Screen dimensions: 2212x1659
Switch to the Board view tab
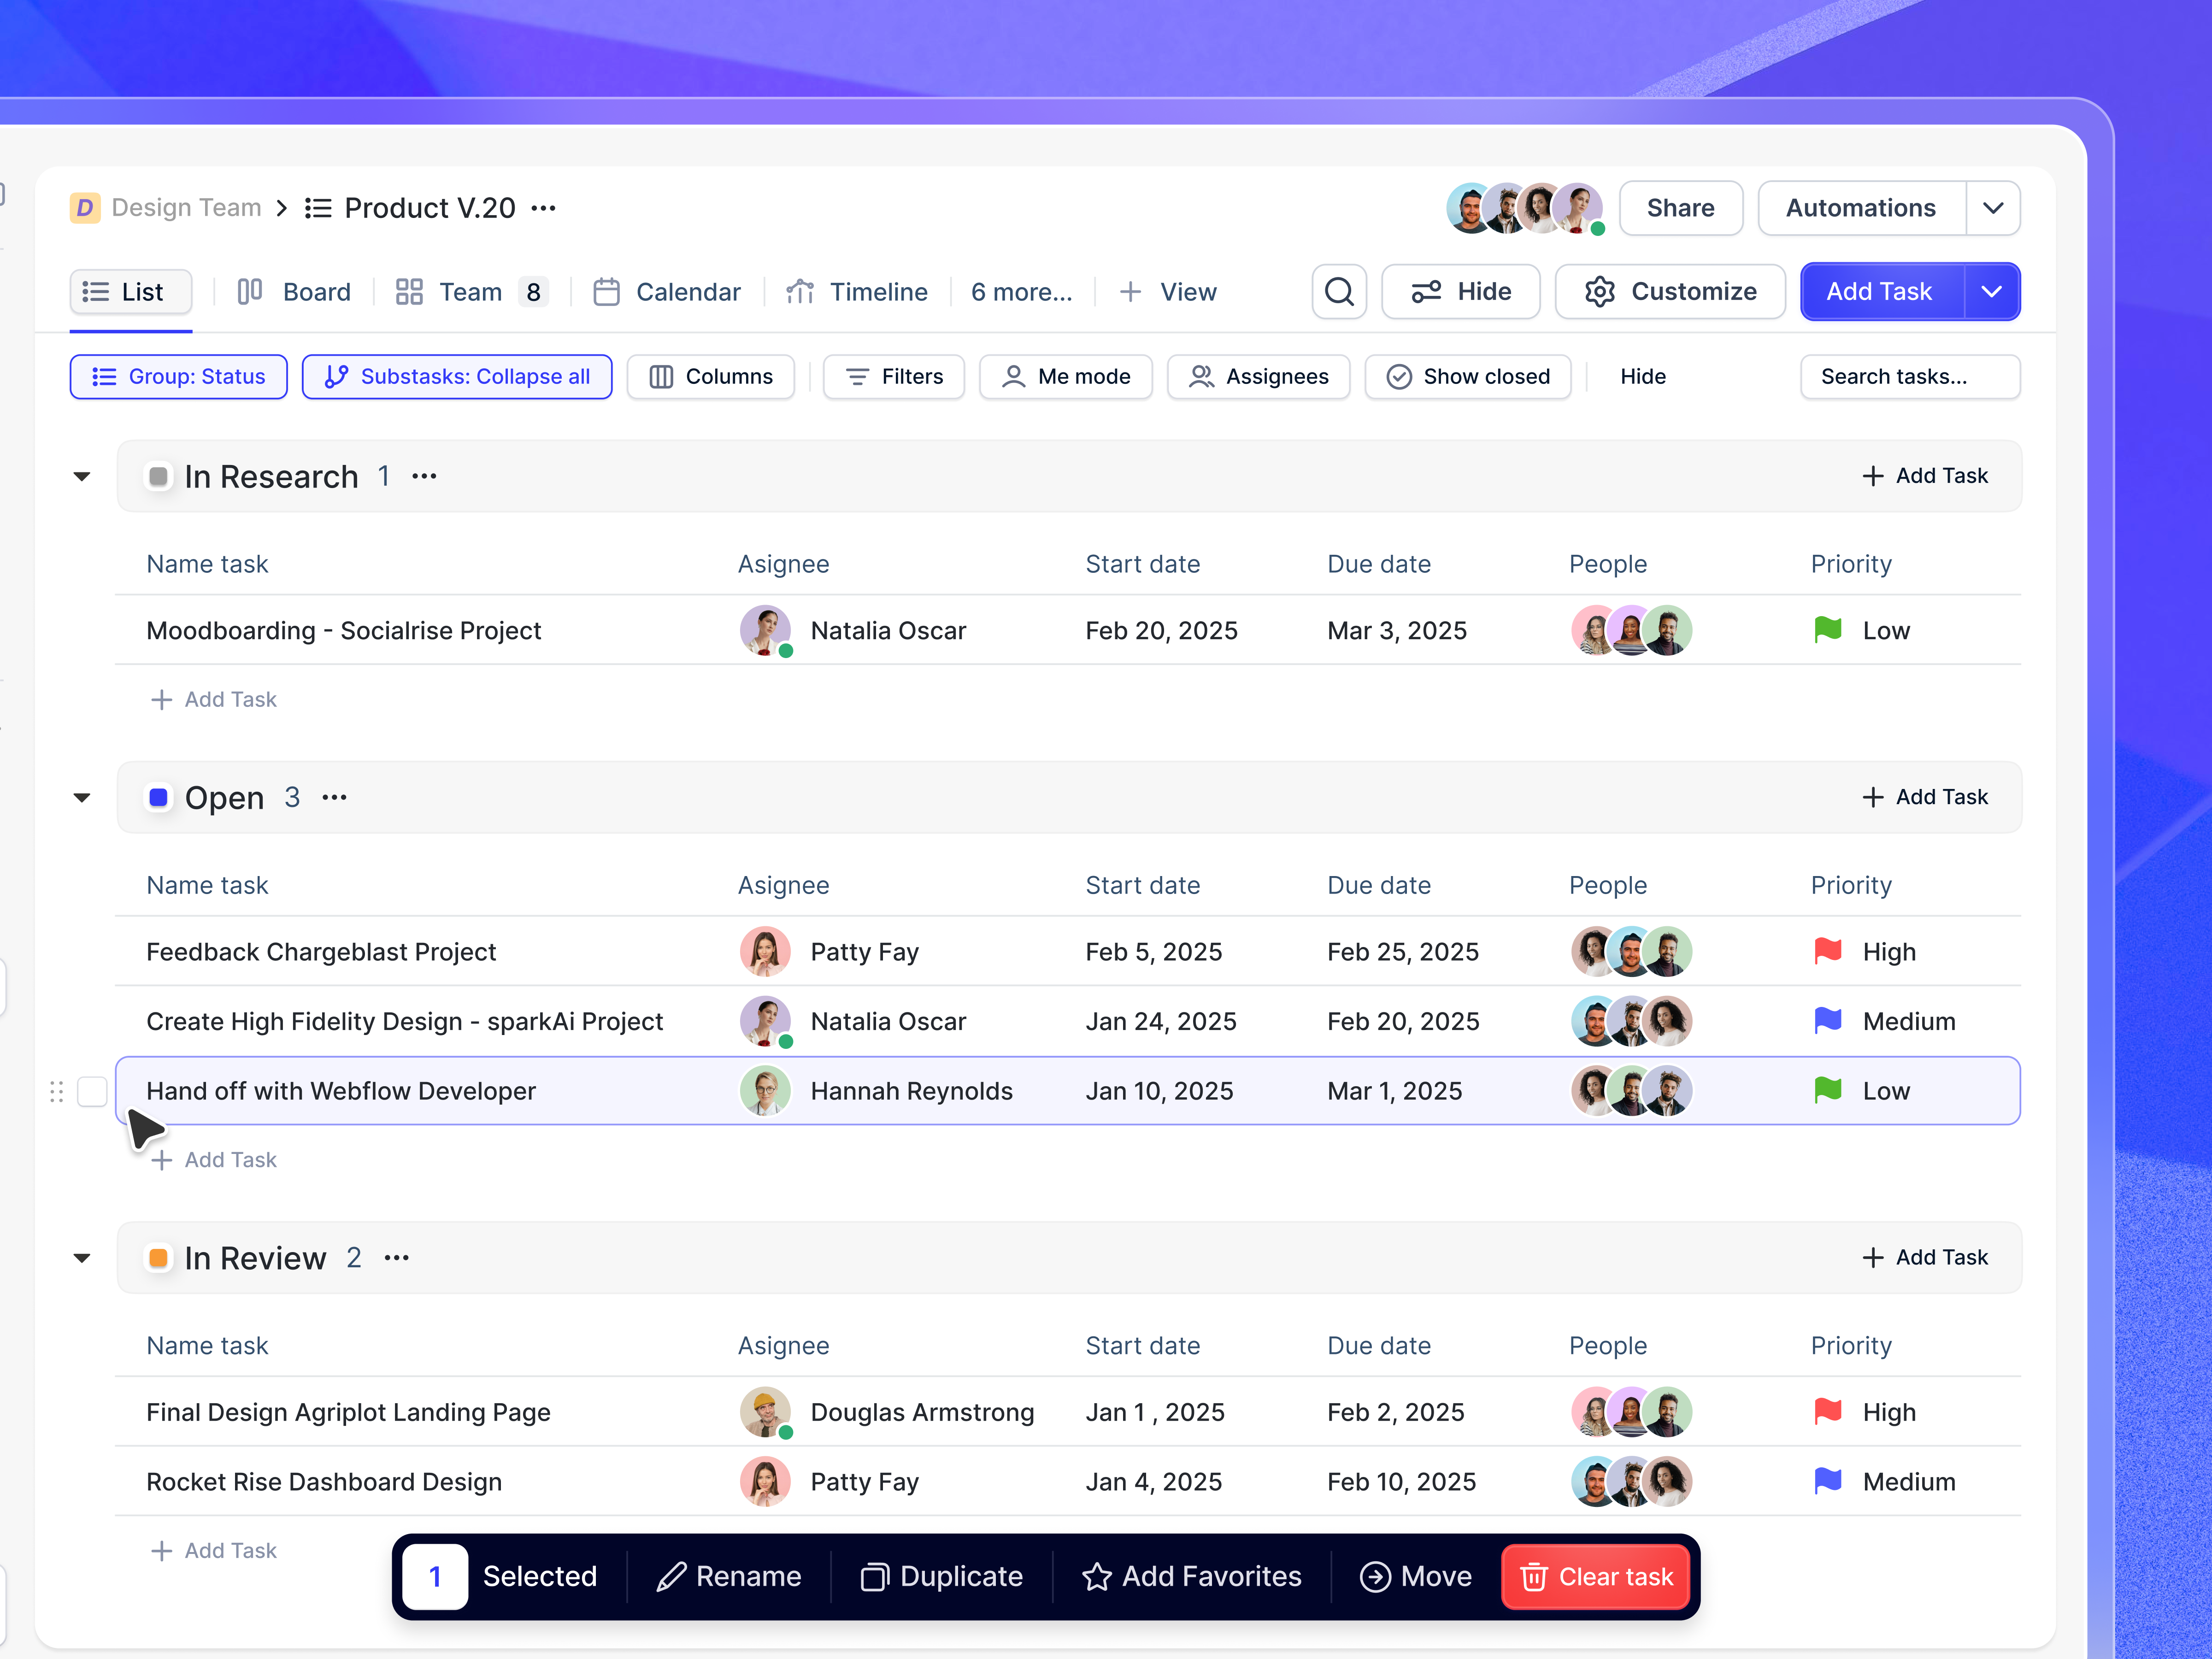coord(294,291)
